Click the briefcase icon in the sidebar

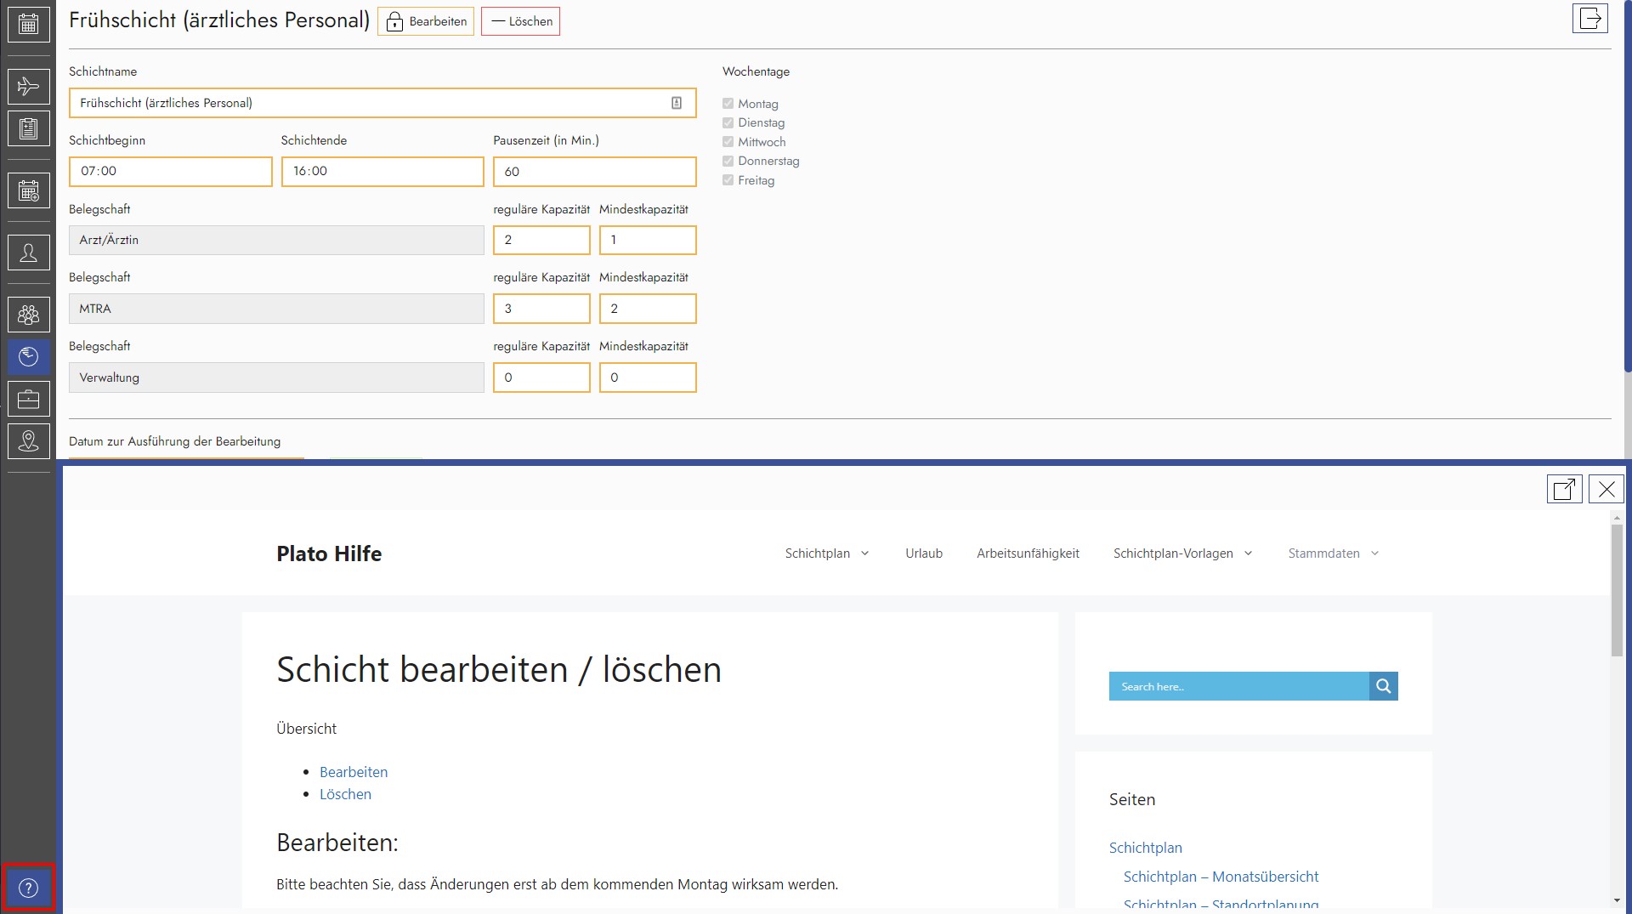click(x=28, y=399)
